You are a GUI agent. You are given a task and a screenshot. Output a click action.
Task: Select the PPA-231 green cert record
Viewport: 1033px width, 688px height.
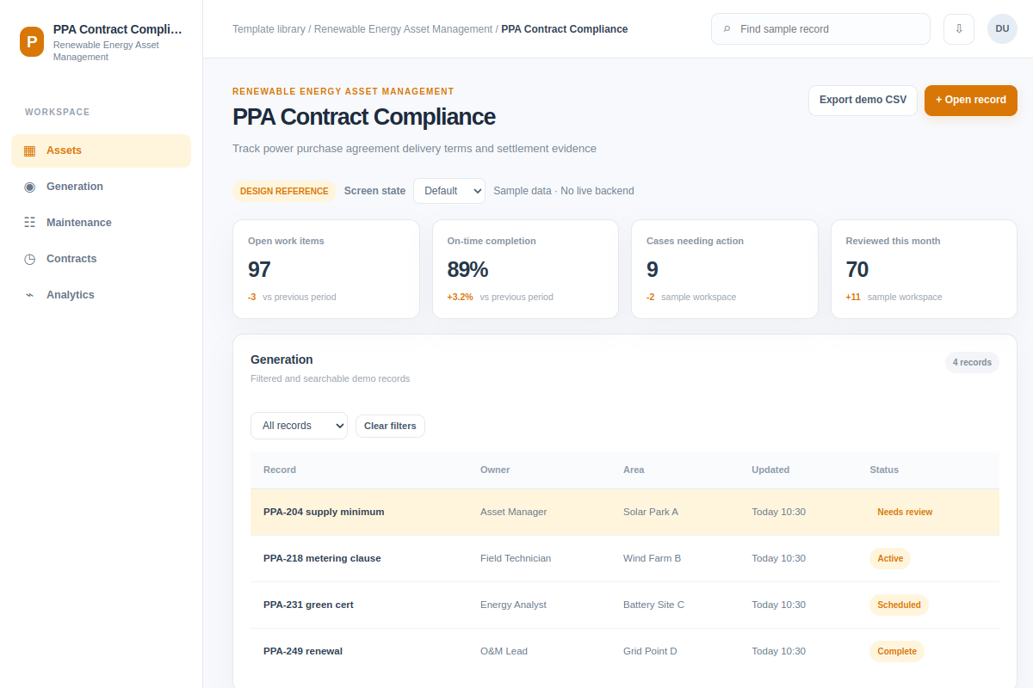(625, 605)
